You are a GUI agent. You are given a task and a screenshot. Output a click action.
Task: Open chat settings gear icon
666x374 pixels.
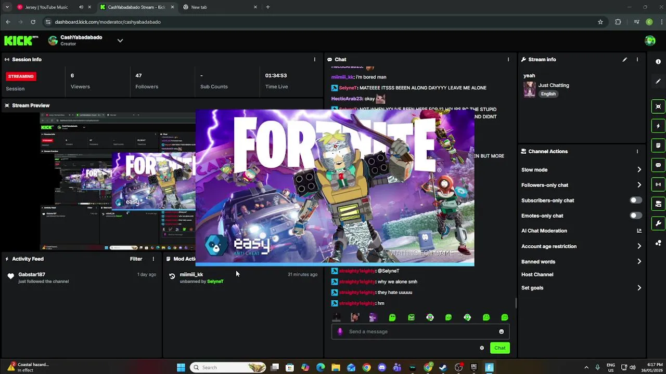pyautogui.click(x=482, y=348)
